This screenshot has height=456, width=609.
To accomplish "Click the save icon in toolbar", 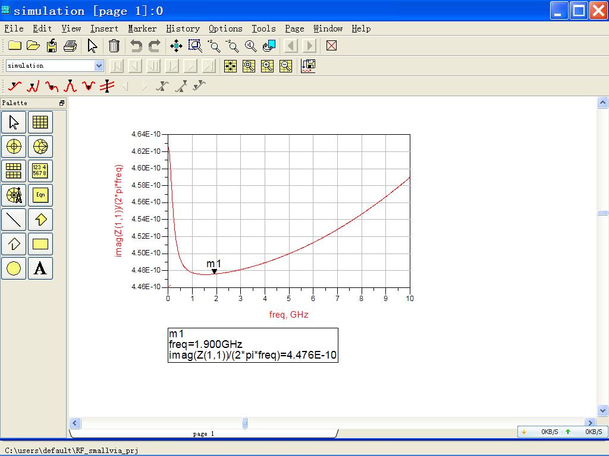I will pyautogui.click(x=52, y=46).
